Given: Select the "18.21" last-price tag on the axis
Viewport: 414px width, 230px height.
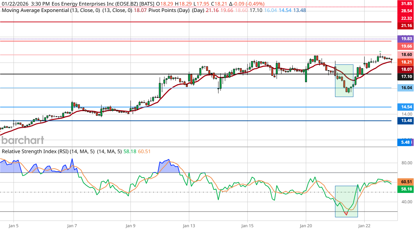Looking at the screenshot, I should (x=406, y=62).
